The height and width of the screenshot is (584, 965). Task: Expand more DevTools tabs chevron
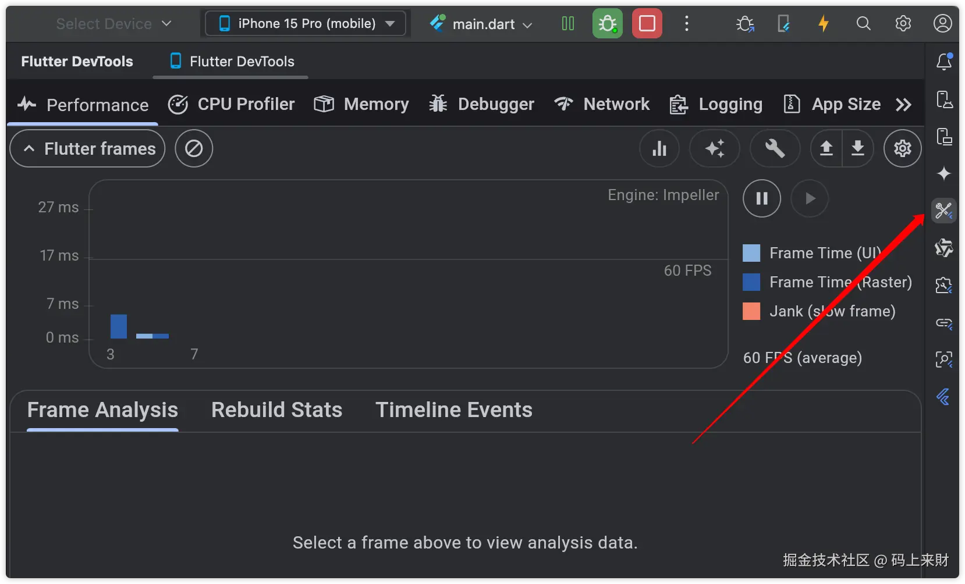coord(903,105)
